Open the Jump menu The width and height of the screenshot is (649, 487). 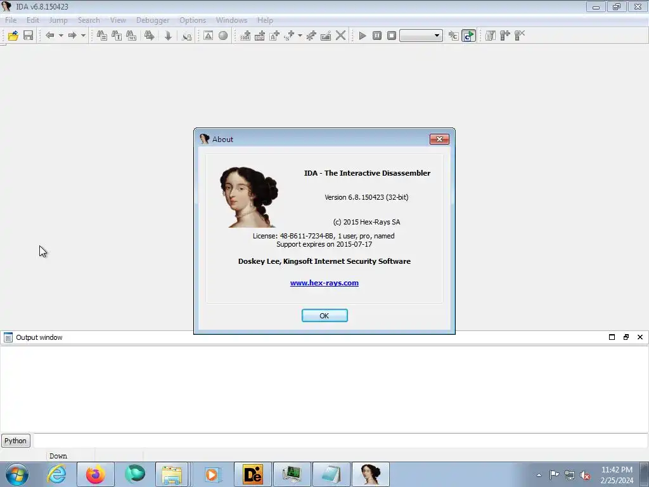(58, 20)
